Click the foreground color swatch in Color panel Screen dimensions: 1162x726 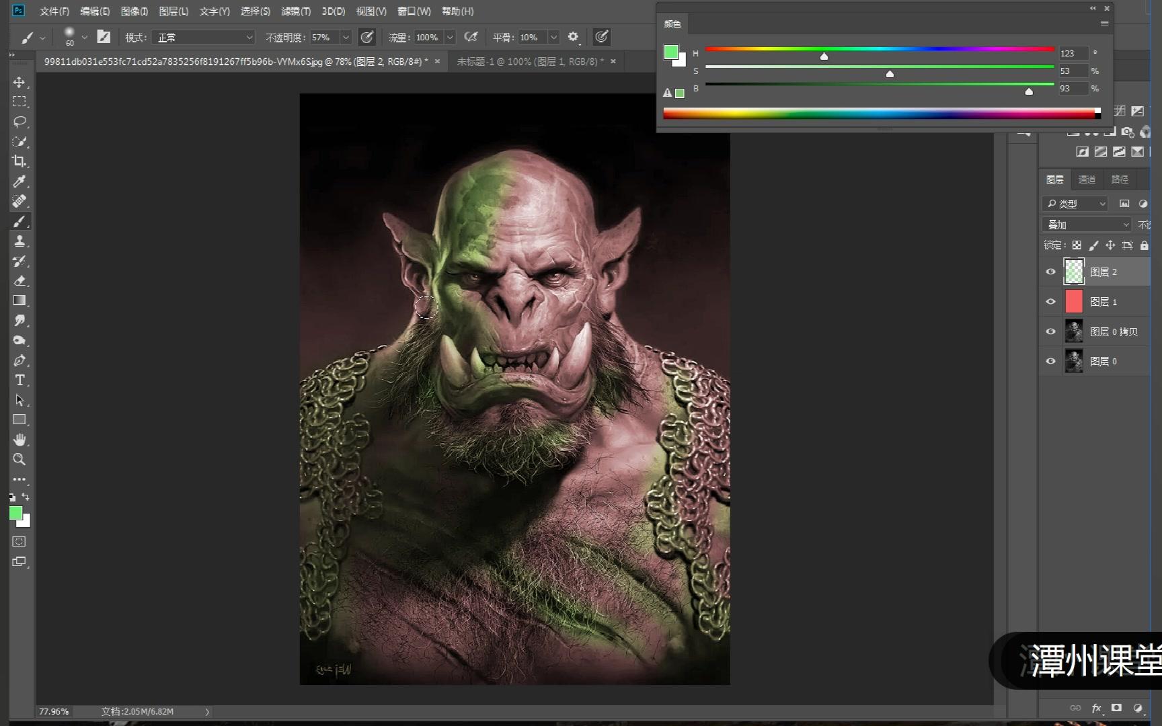tap(671, 52)
